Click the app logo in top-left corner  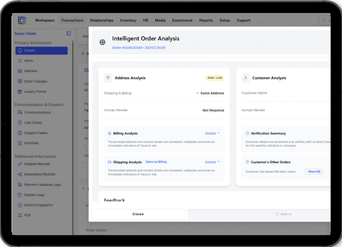(22, 20)
